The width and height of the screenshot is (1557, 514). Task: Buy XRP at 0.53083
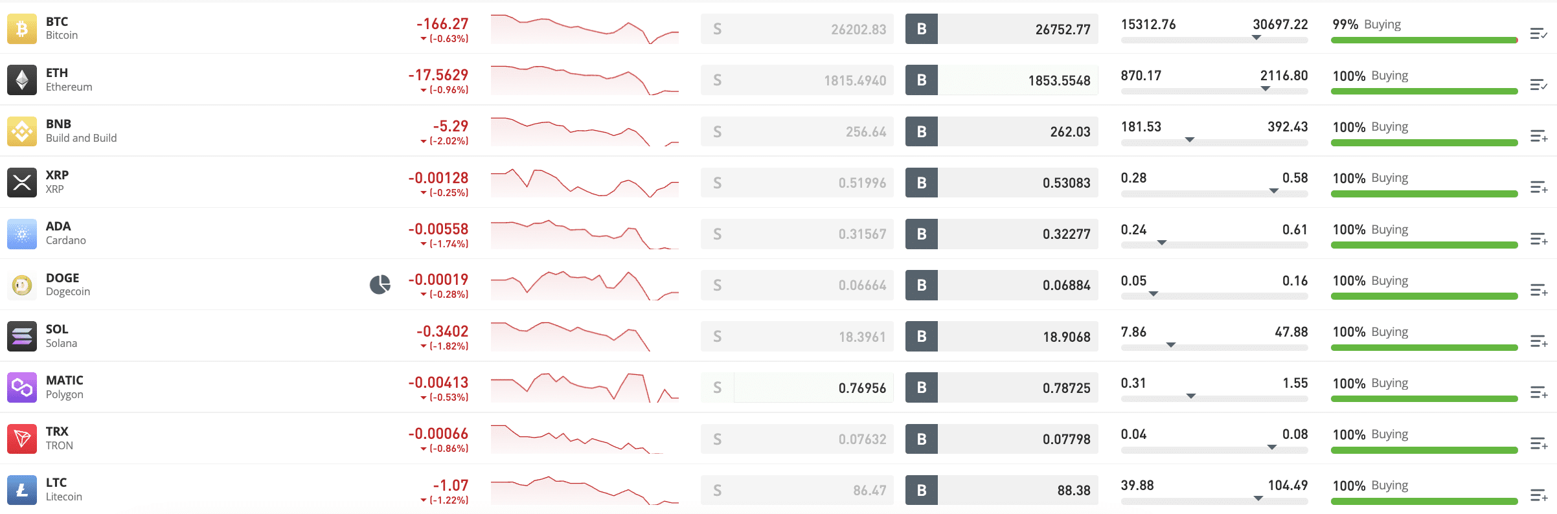coord(1002,183)
